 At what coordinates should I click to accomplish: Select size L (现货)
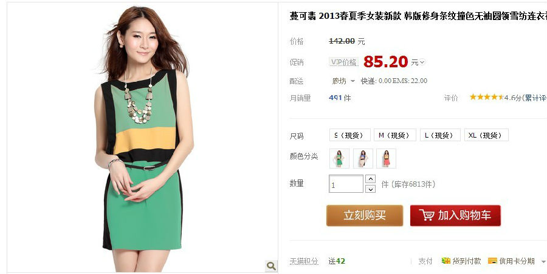[x=440, y=135]
